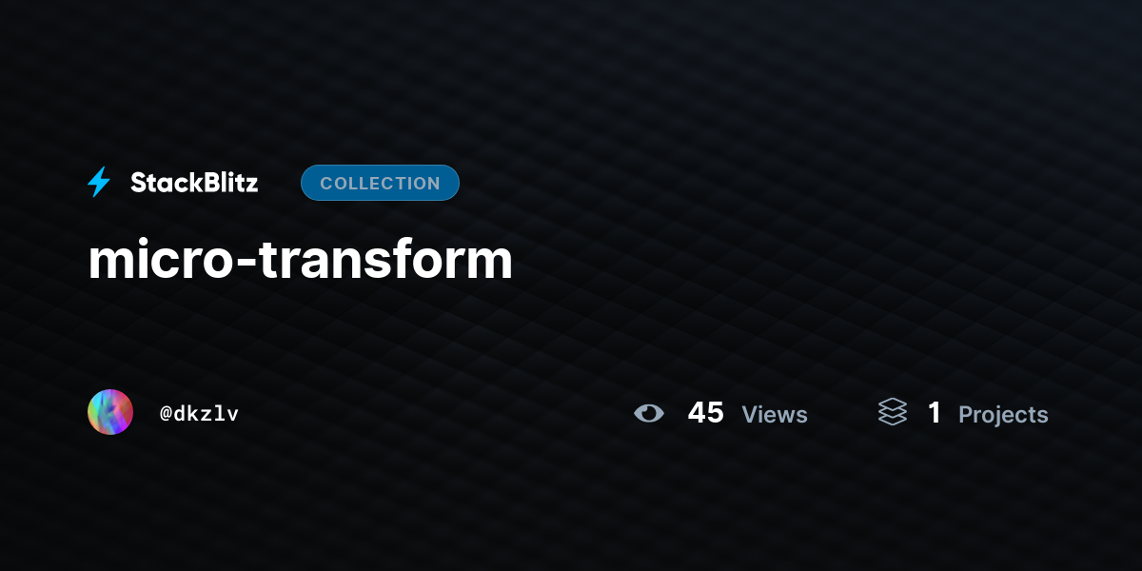Click the @ symbol in the username
Viewport: 1142px width, 571px height.
tap(166, 413)
